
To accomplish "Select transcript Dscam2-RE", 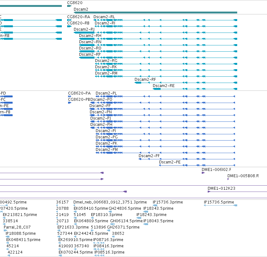I will coord(195,89).
